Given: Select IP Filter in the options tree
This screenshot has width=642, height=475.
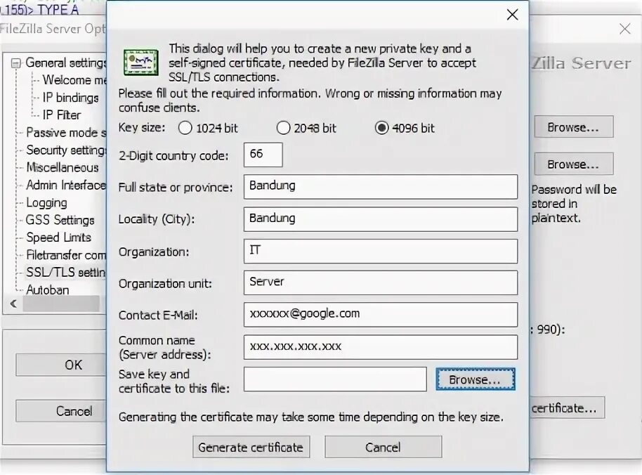Looking at the screenshot, I should [x=61, y=115].
